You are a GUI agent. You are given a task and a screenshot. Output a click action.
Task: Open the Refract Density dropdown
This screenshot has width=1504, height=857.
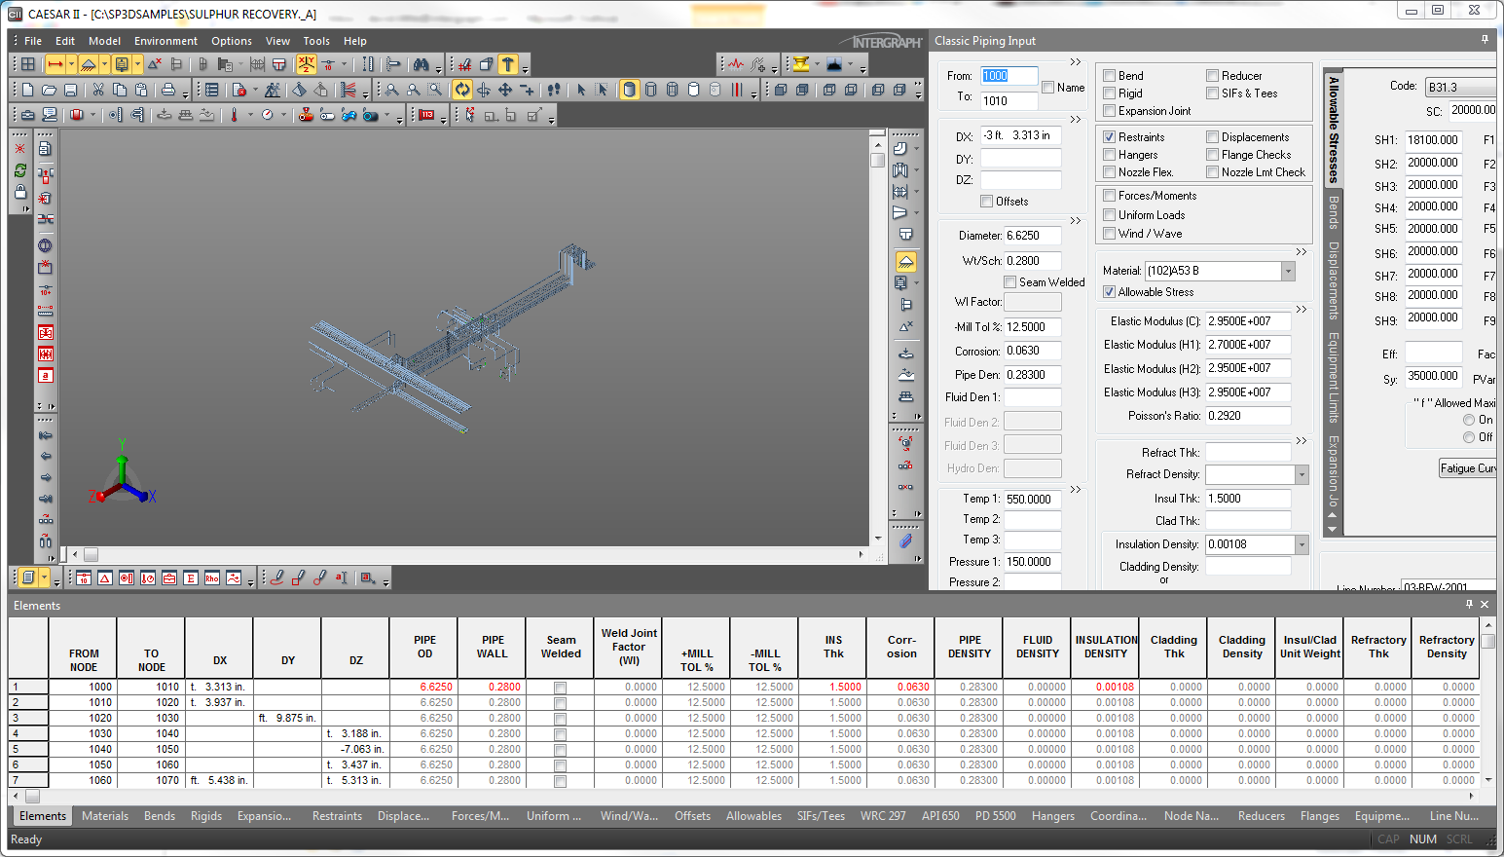point(1302,475)
